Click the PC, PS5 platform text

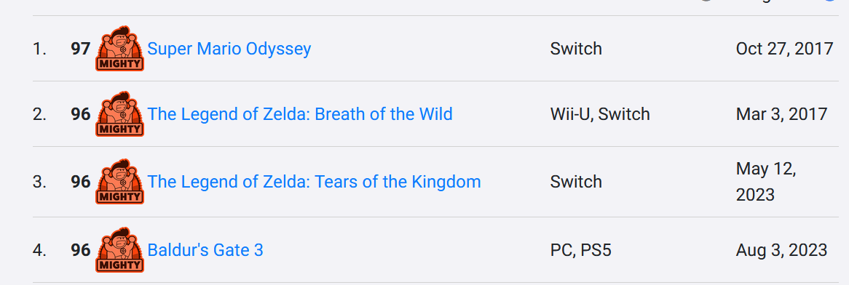(x=580, y=250)
